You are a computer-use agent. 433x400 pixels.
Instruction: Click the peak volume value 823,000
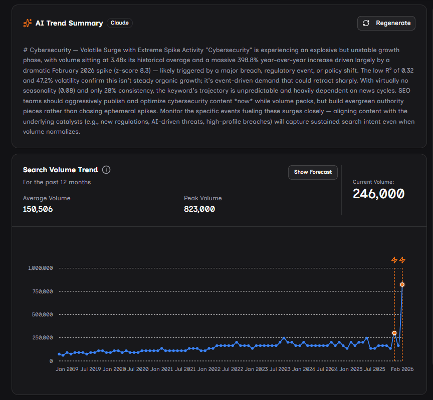199,209
